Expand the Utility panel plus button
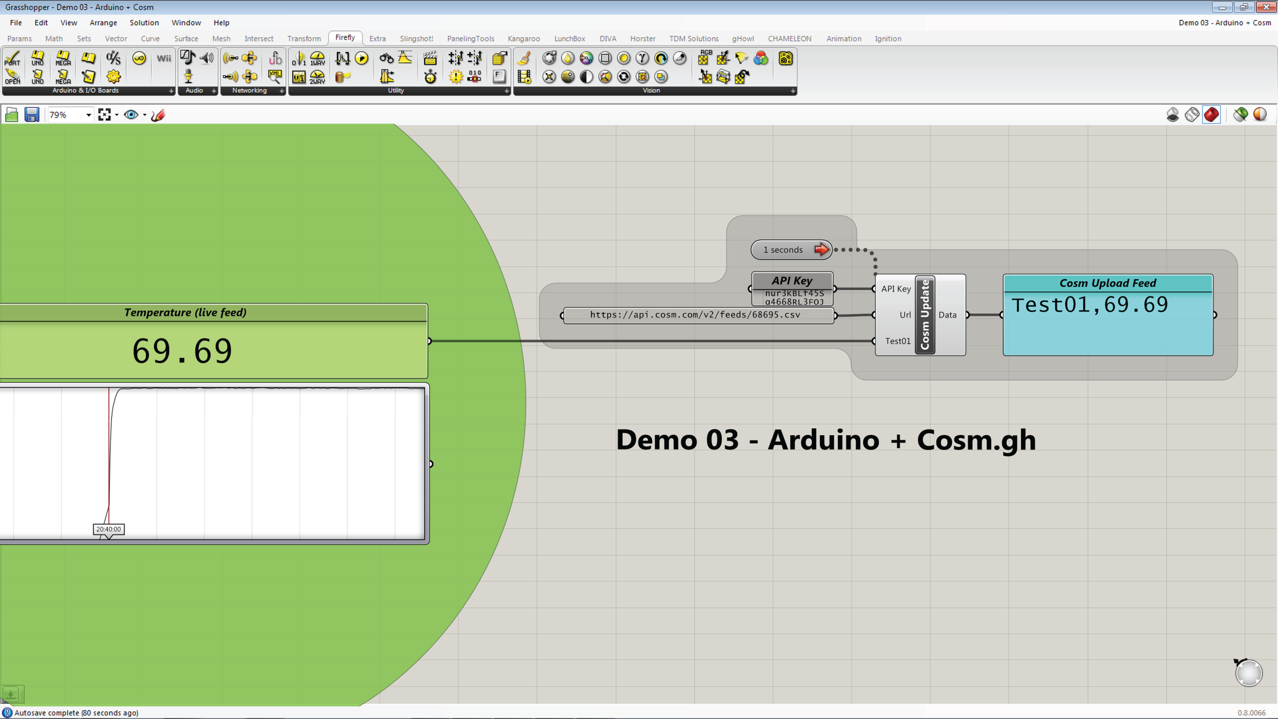The height and width of the screenshot is (719, 1278). pos(507,91)
